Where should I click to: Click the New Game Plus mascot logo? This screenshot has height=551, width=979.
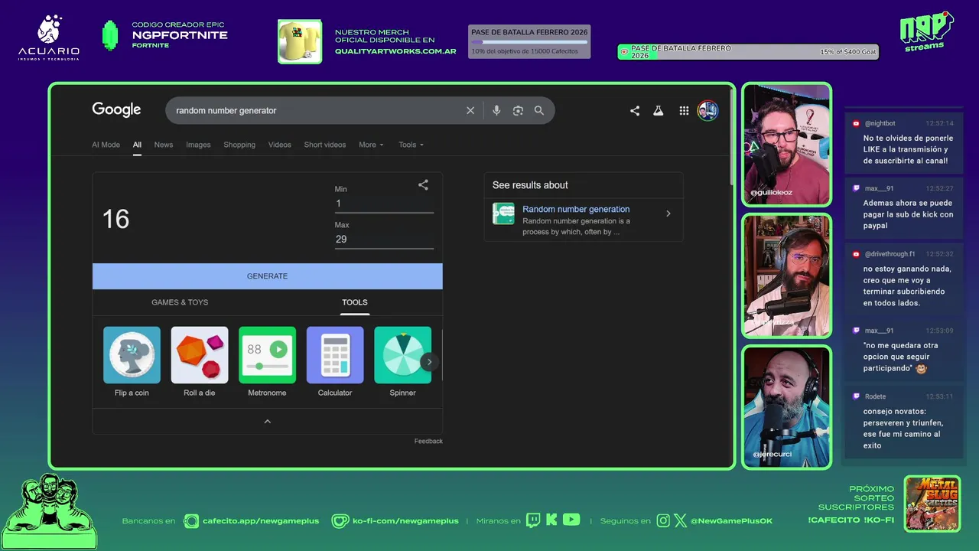tap(49, 511)
